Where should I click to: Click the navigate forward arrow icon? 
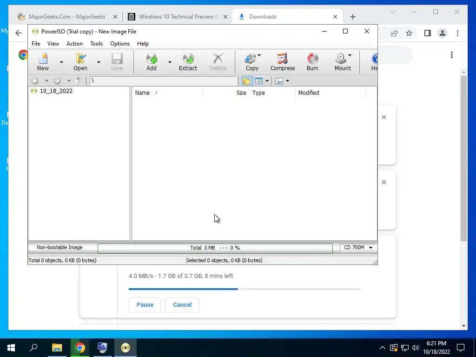(57, 81)
